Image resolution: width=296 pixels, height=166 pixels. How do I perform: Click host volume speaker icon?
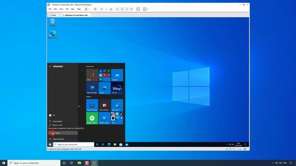(x=281, y=163)
